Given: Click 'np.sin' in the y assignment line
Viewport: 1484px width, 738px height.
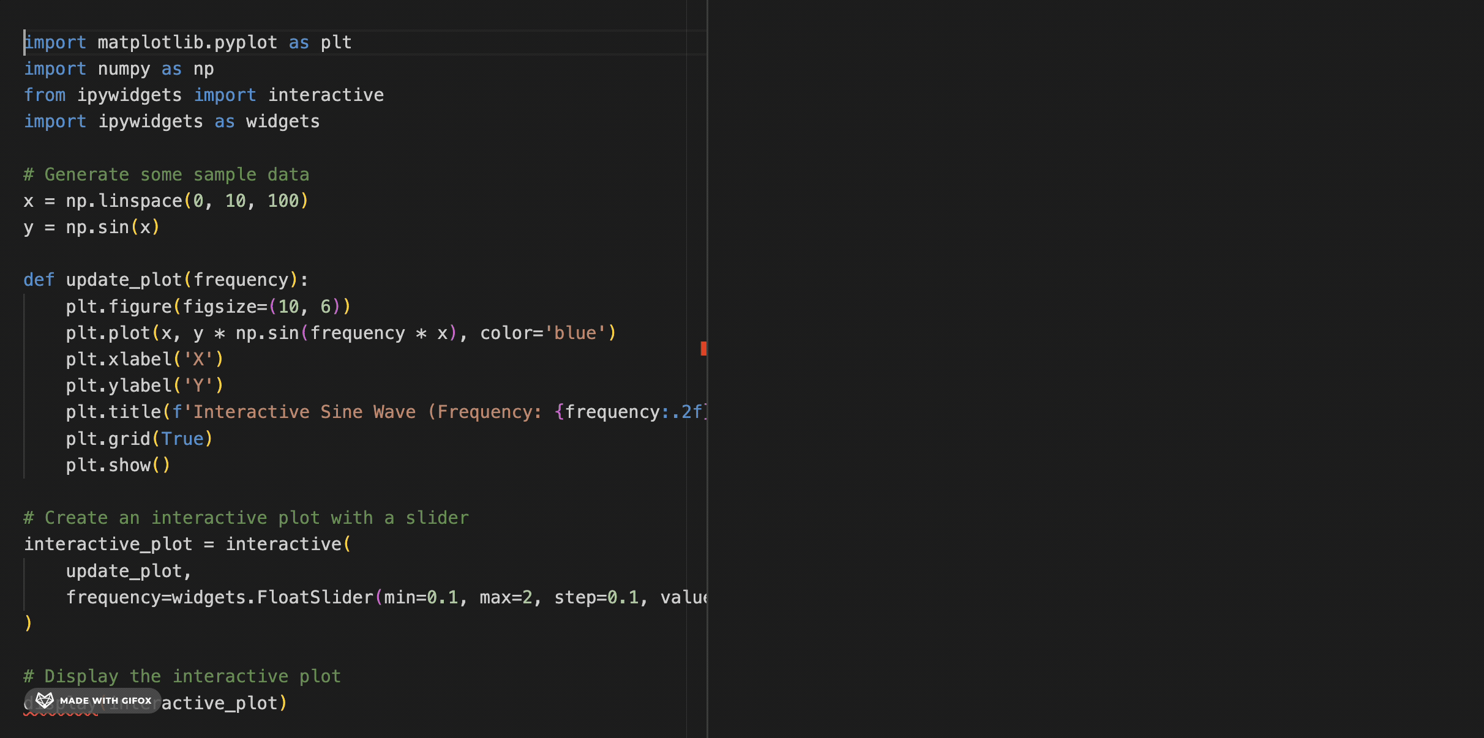Looking at the screenshot, I should click(x=97, y=228).
